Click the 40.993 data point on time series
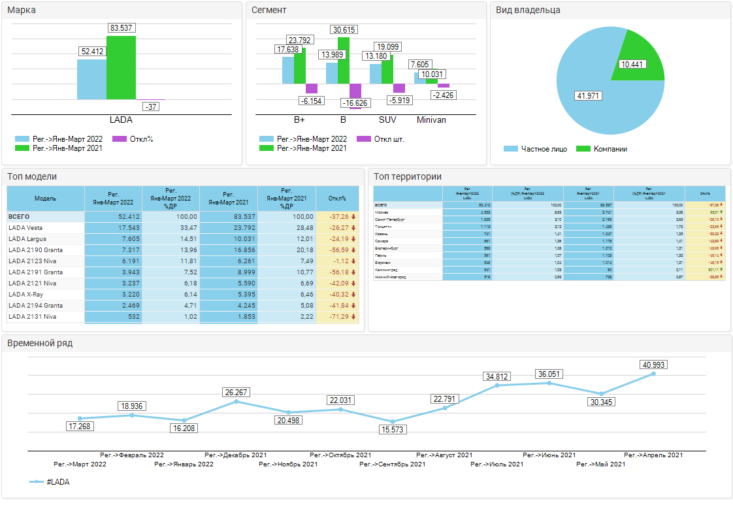Viewport: 733px width, 518px height. coord(653,374)
